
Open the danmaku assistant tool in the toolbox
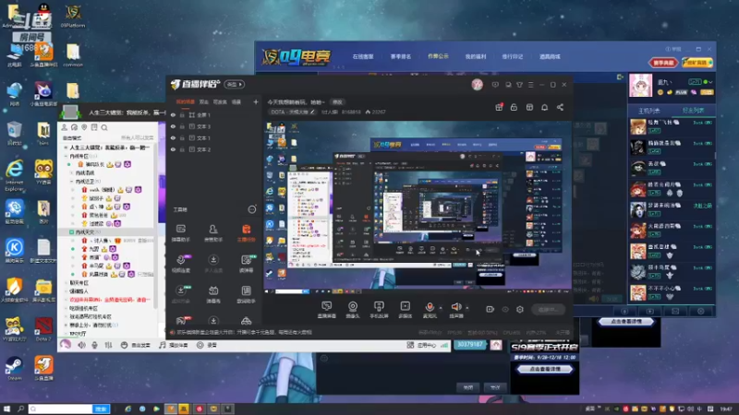coord(180,233)
